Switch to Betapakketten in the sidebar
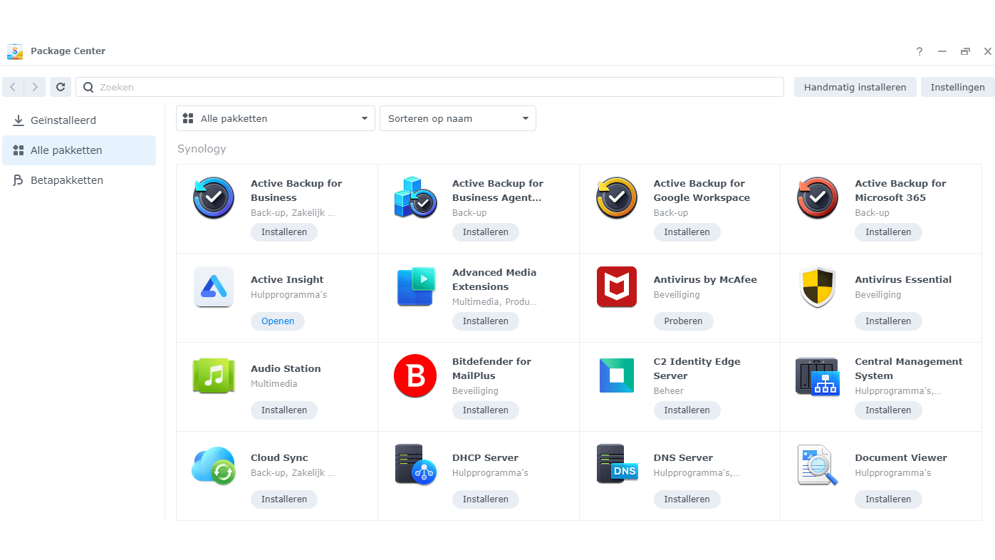 (79, 180)
